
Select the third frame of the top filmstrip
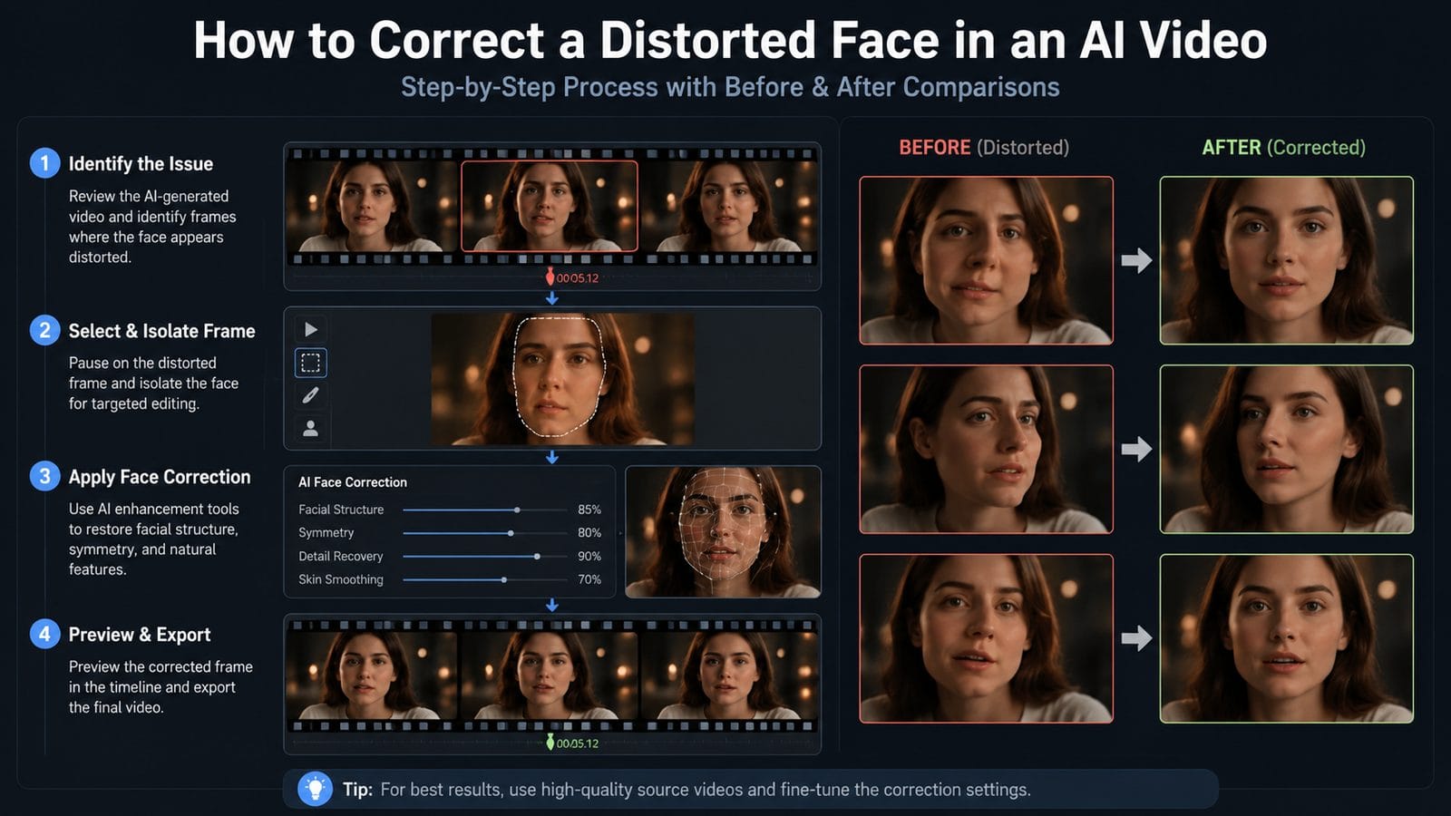(x=729, y=206)
